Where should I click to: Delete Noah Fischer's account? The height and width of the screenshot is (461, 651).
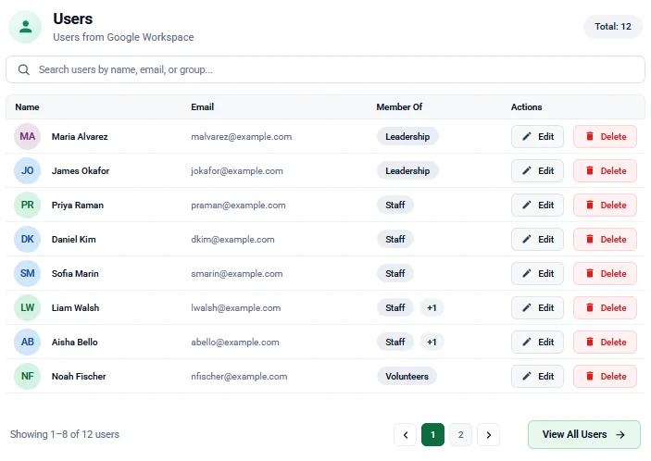coord(605,377)
